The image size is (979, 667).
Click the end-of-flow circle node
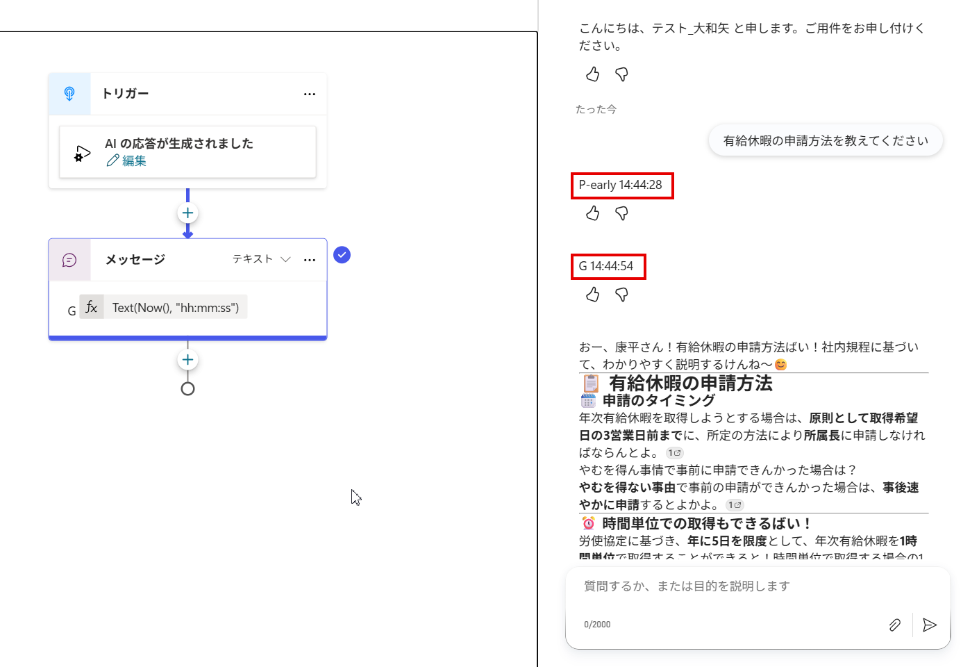pyautogui.click(x=187, y=388)
